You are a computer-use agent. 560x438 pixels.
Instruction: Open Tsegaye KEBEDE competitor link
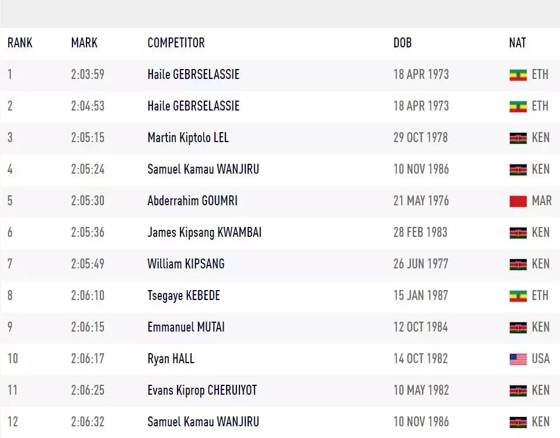click(184, 296)
